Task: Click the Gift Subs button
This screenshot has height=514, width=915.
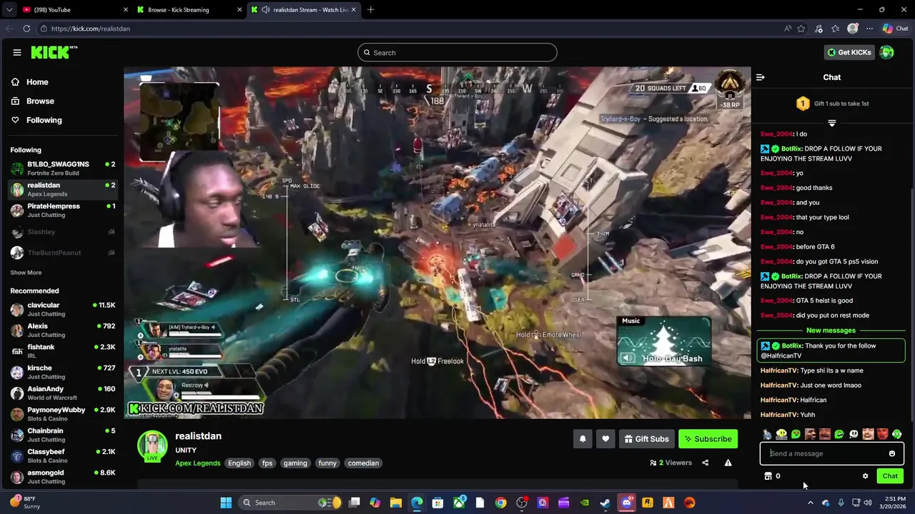Action: (646, 439)
